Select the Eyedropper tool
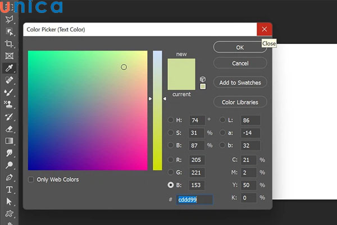The image size is (337, 225). click(x=9, y=69)
